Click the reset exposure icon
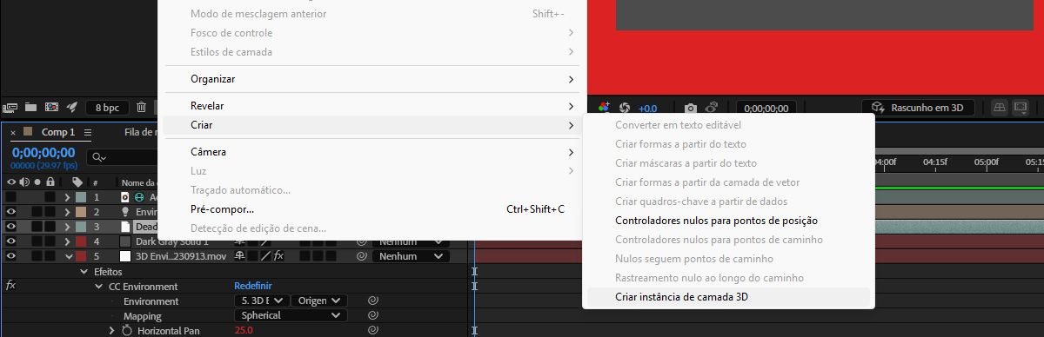 pos(624,108)
